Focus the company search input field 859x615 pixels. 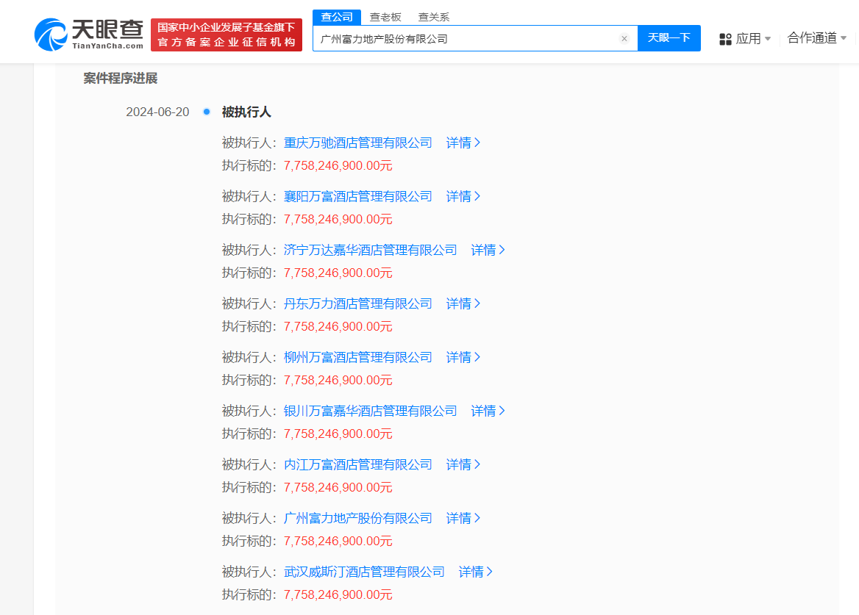click(463, 39)
